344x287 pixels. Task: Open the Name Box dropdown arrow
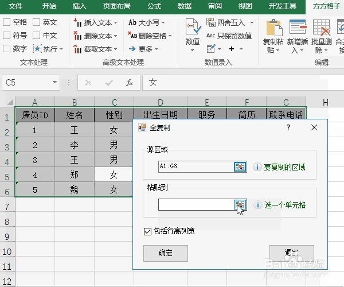click(x=54, y=82)
